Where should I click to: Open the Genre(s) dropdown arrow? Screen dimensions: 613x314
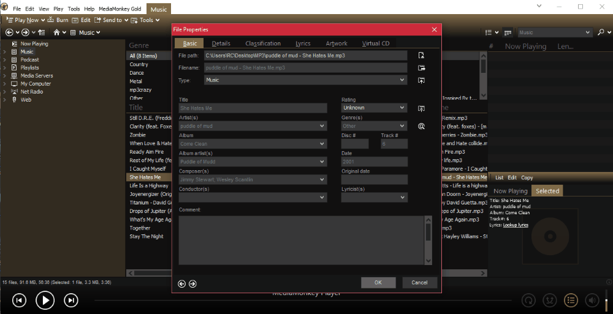point(402,126)
